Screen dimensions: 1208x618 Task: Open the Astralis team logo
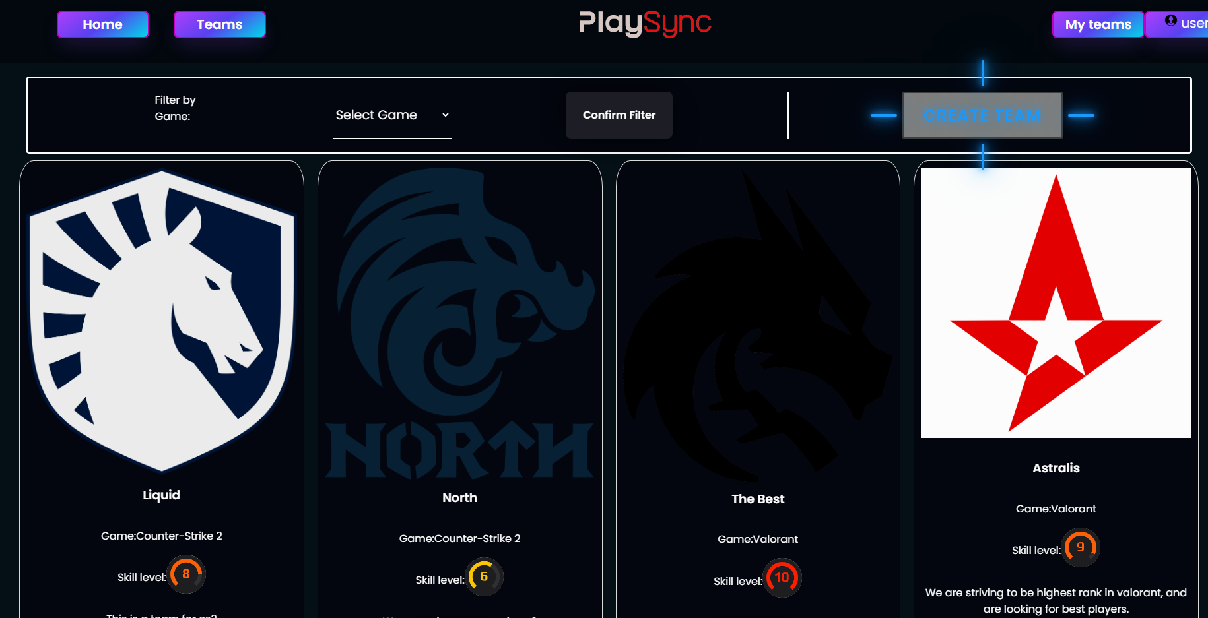[x=1056, y=303]
